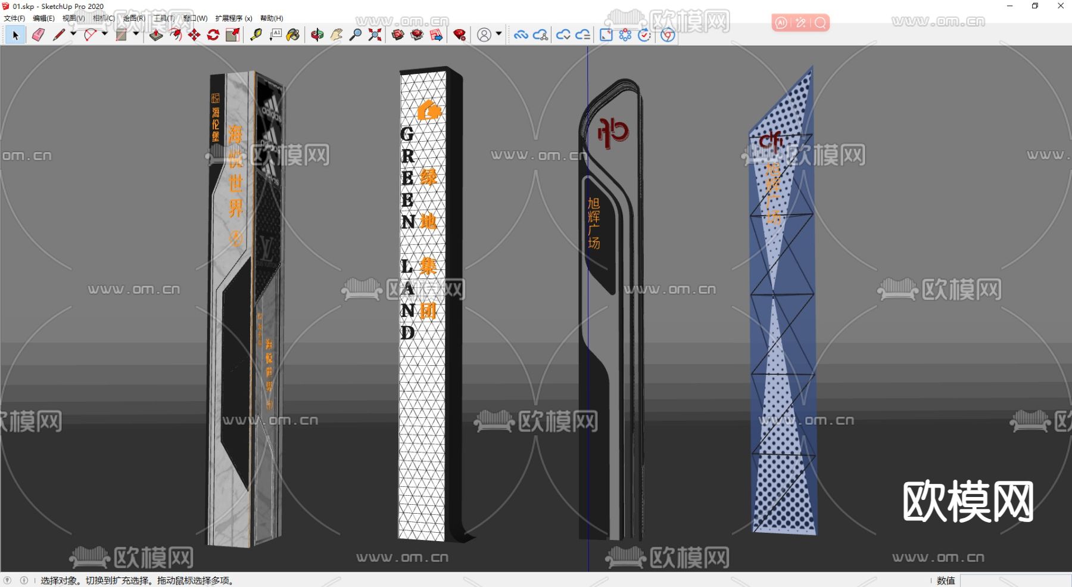Open the user account sign-in dropdown
The image size is (1072, 587).
point(498,34)
